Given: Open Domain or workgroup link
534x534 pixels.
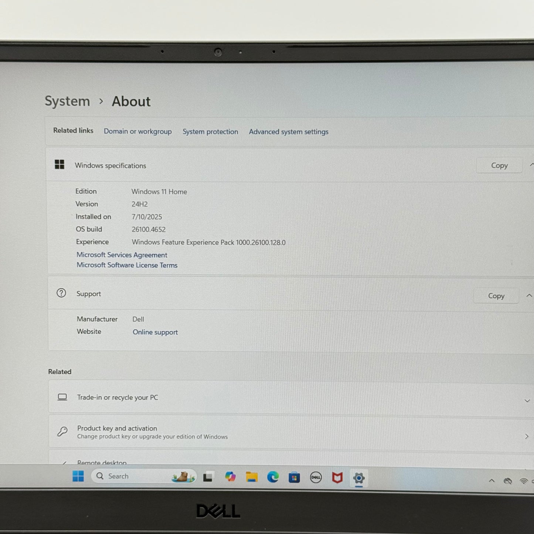Looking at the screenshot, I should [x=137, y=131].
